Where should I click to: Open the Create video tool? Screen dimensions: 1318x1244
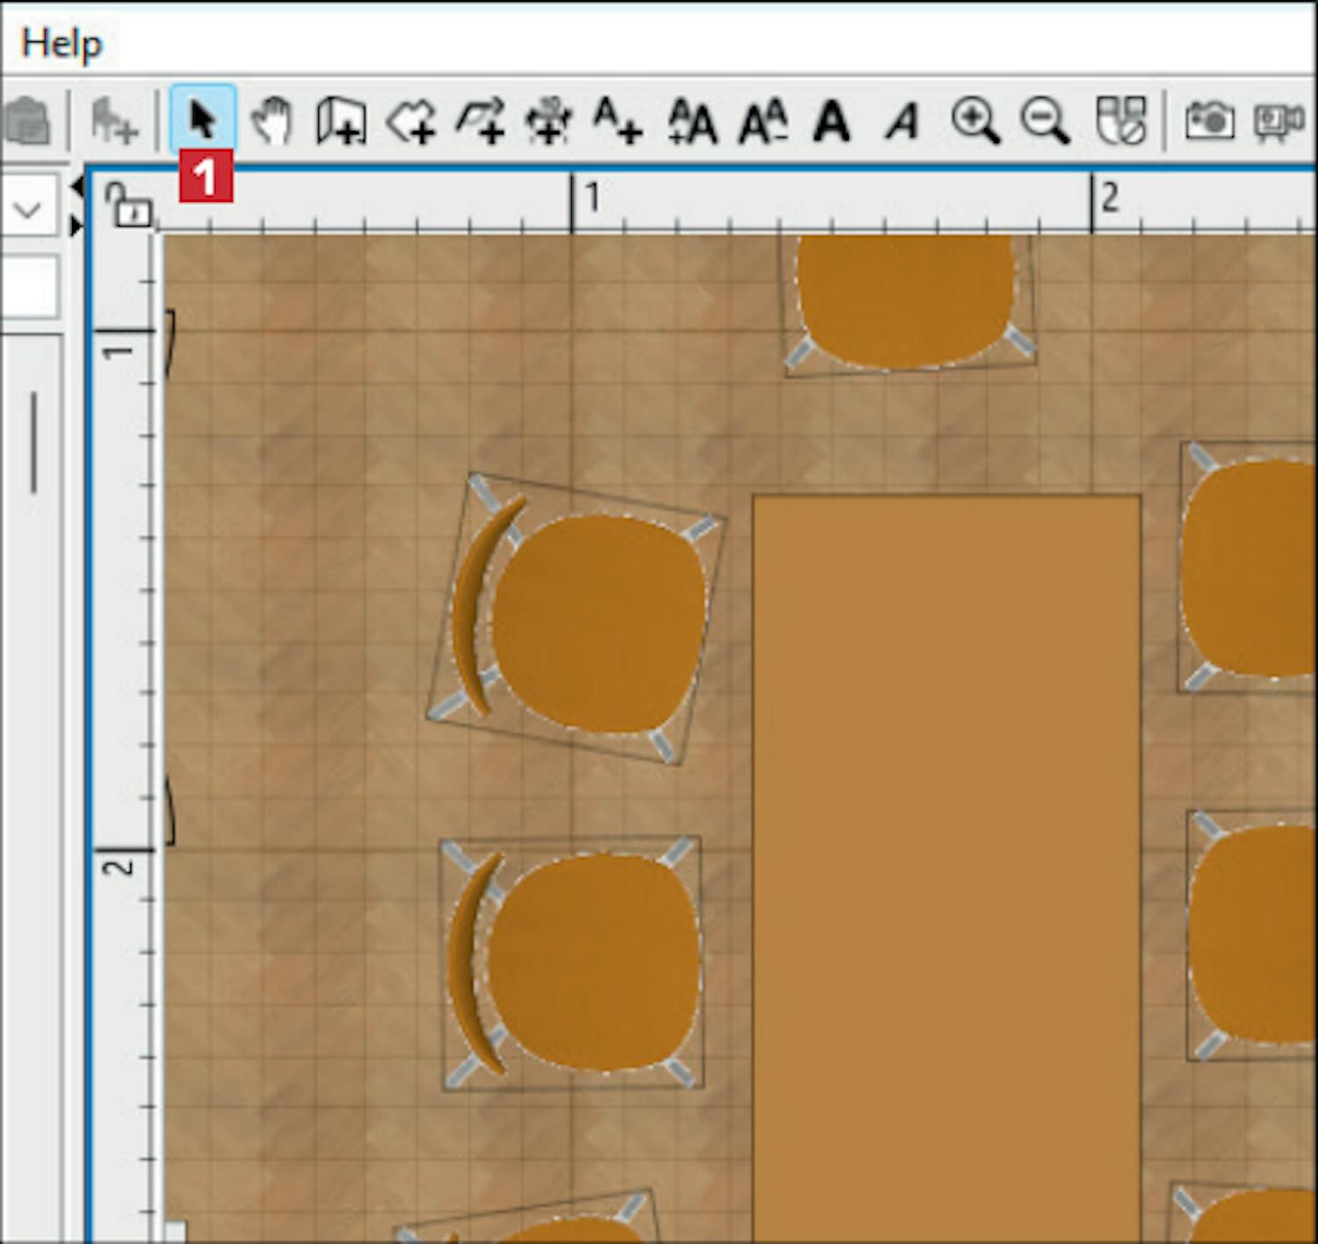(1278, 120)
